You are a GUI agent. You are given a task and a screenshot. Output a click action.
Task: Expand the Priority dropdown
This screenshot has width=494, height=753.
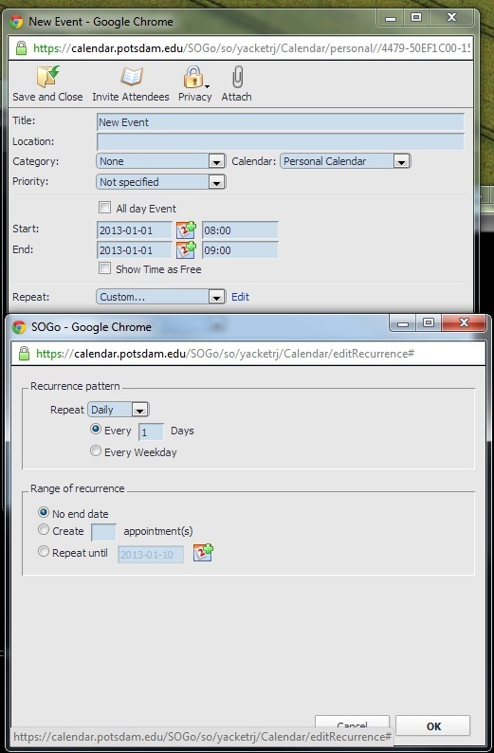160,182
